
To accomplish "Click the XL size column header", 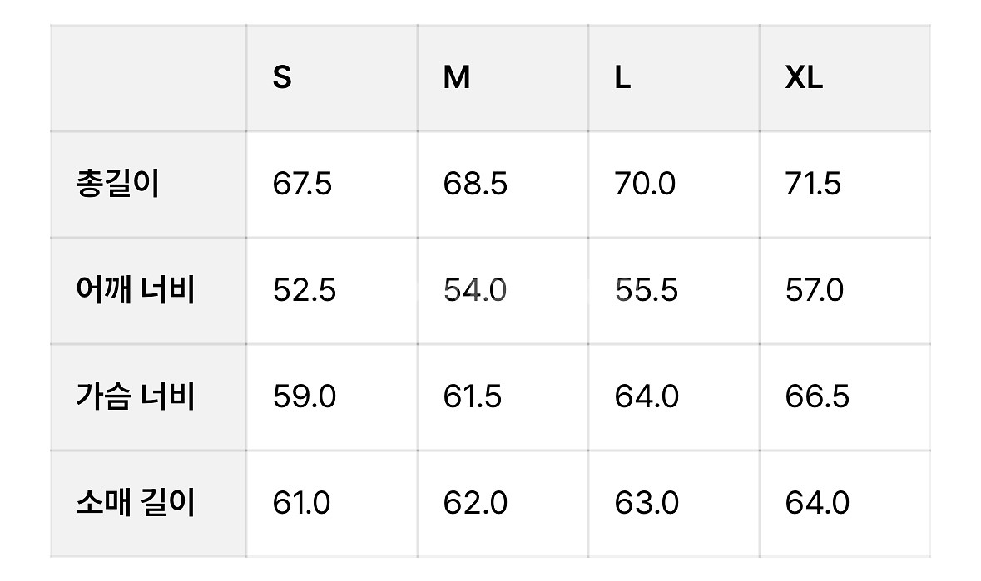I will tap(804, 77).
